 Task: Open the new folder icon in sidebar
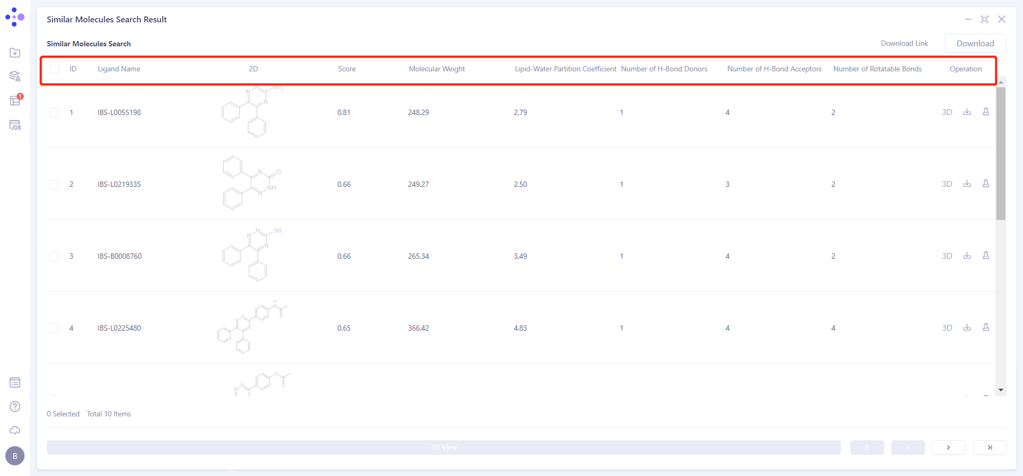(x=15, y=53)
